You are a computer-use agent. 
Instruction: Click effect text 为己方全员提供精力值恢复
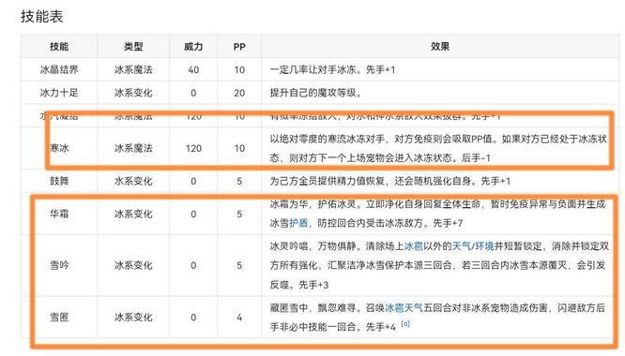[328, 181]
